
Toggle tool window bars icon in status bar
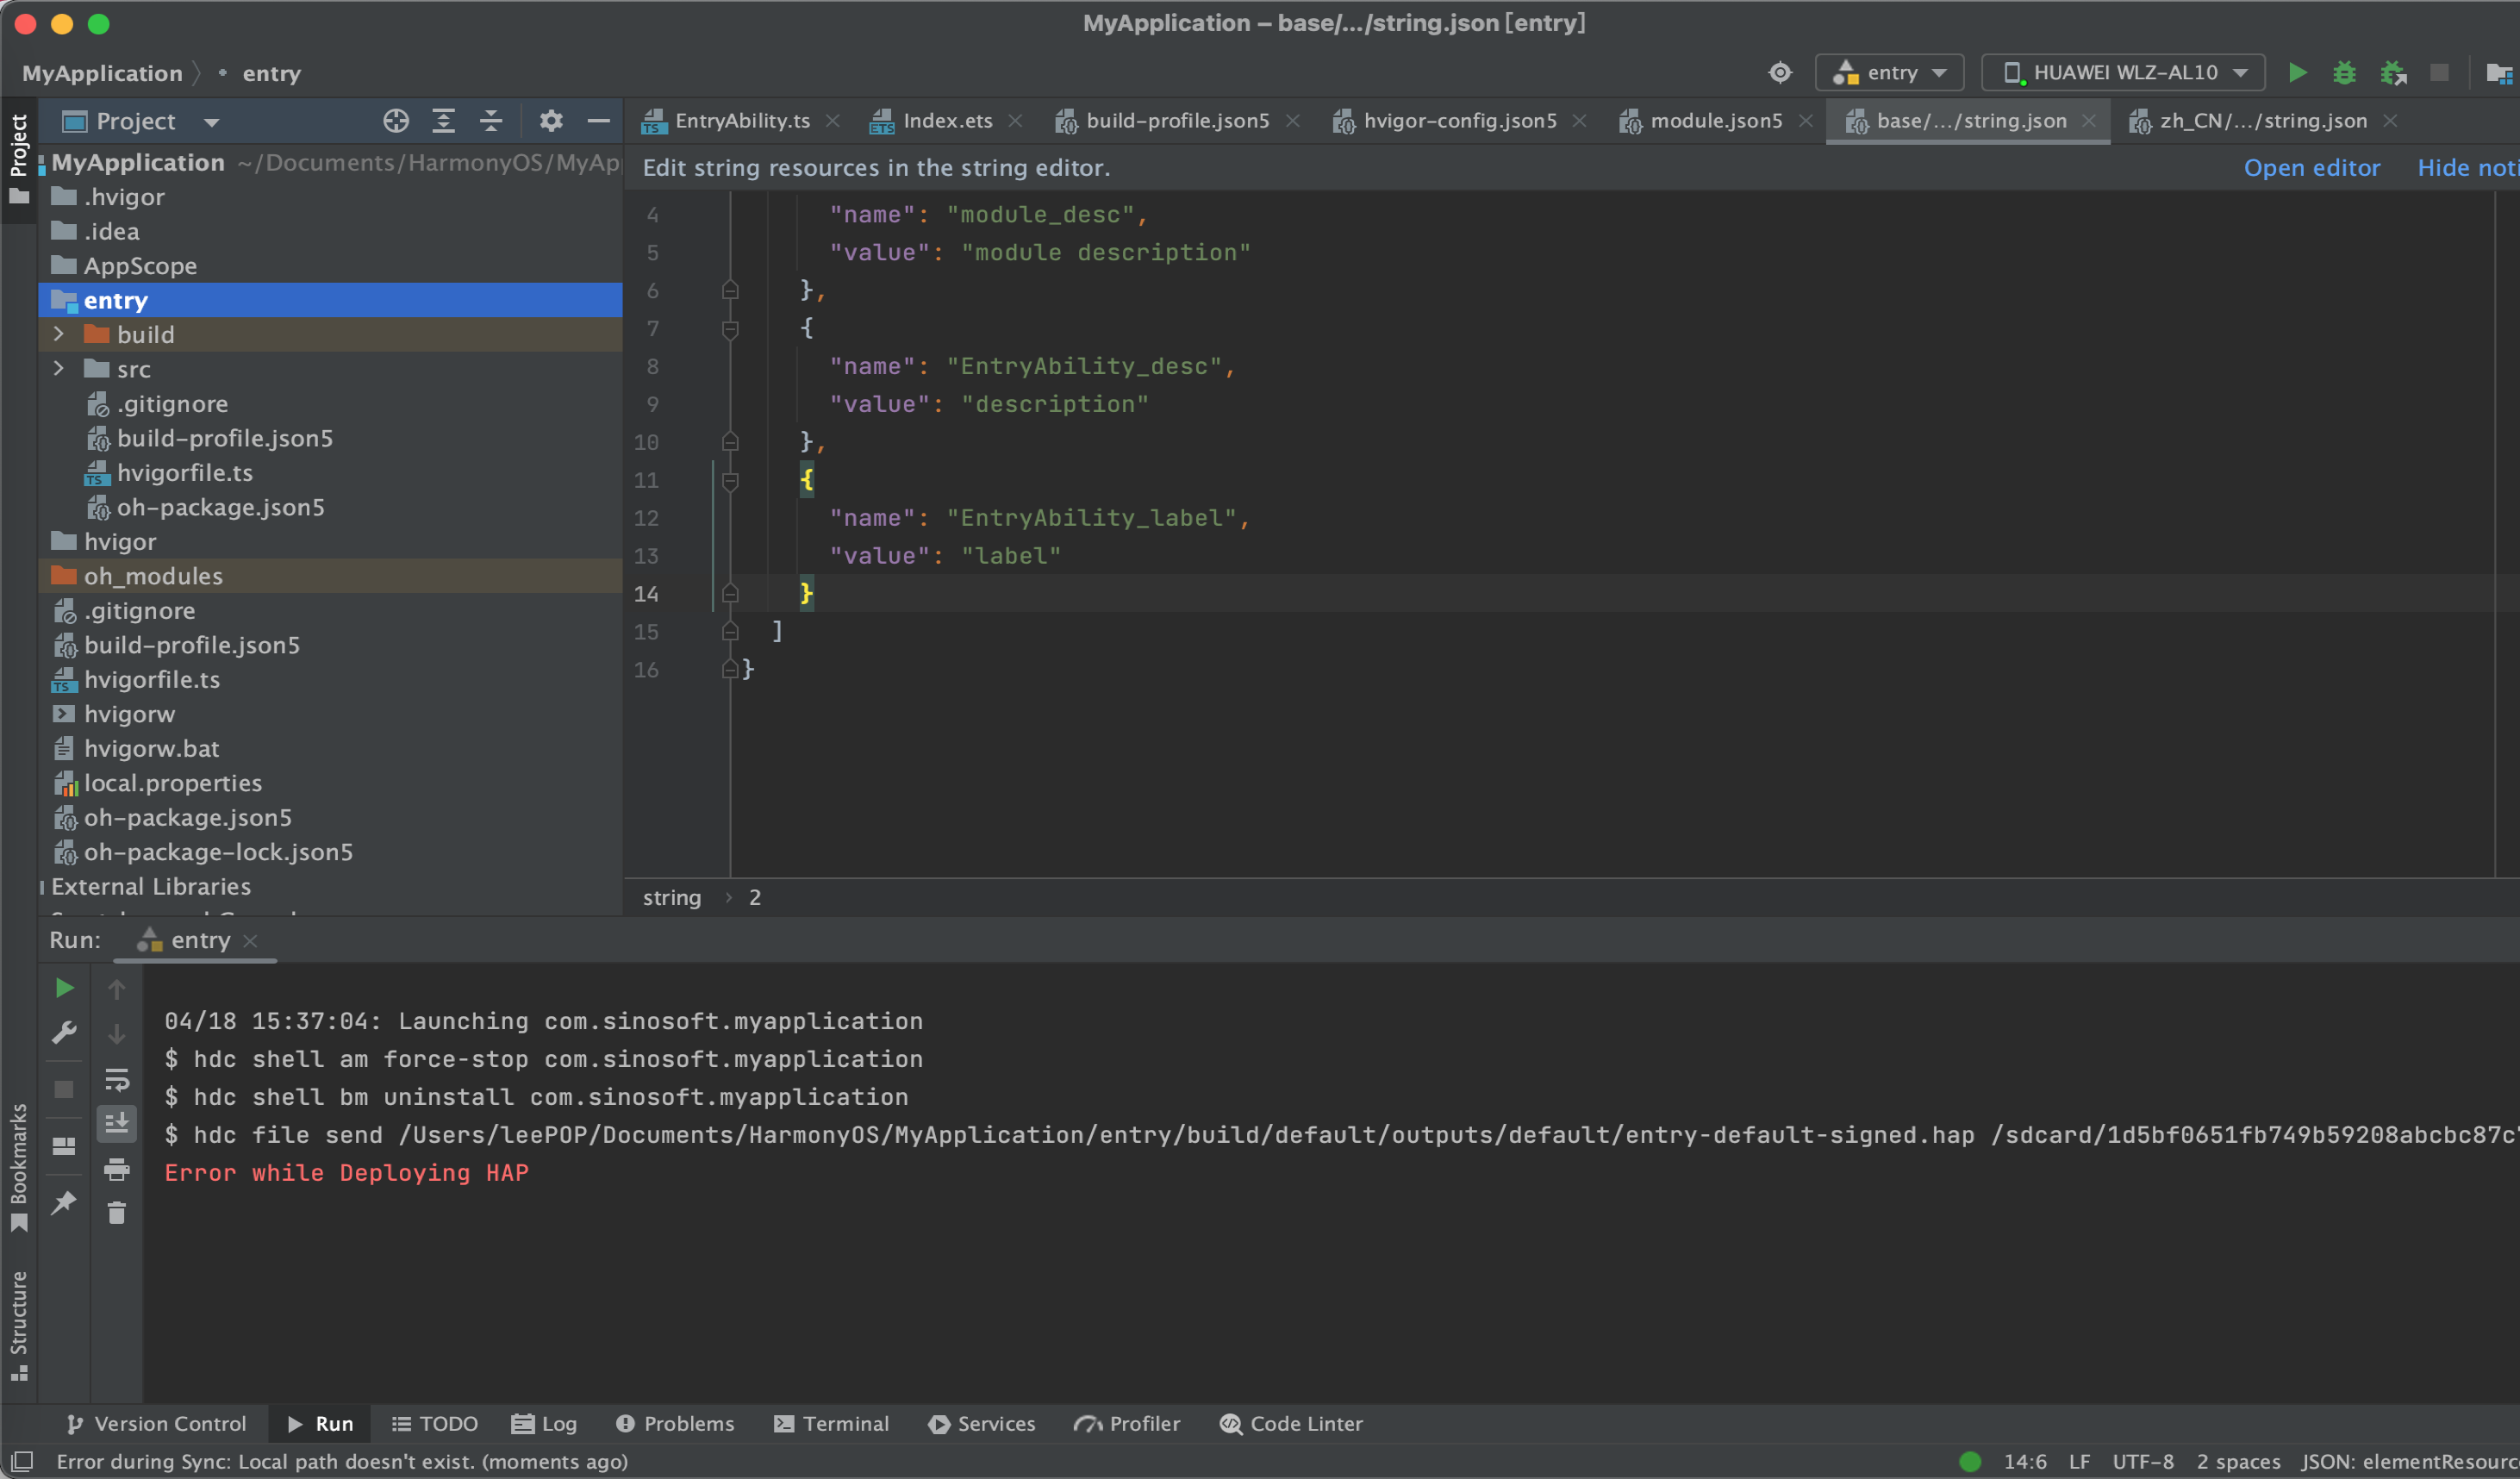tap(22, 1461)
